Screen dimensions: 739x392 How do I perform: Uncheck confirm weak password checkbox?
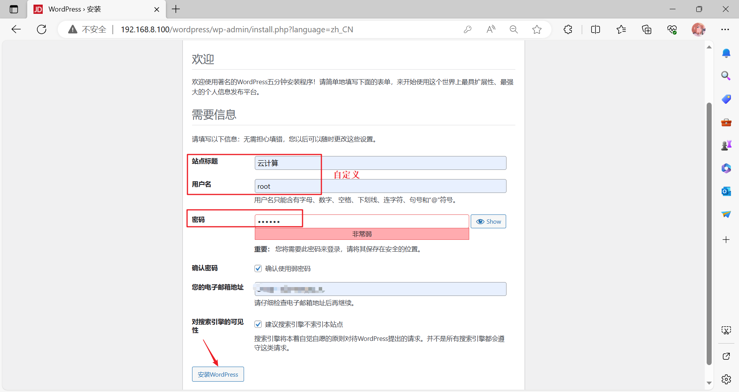[x=258, y=269]
